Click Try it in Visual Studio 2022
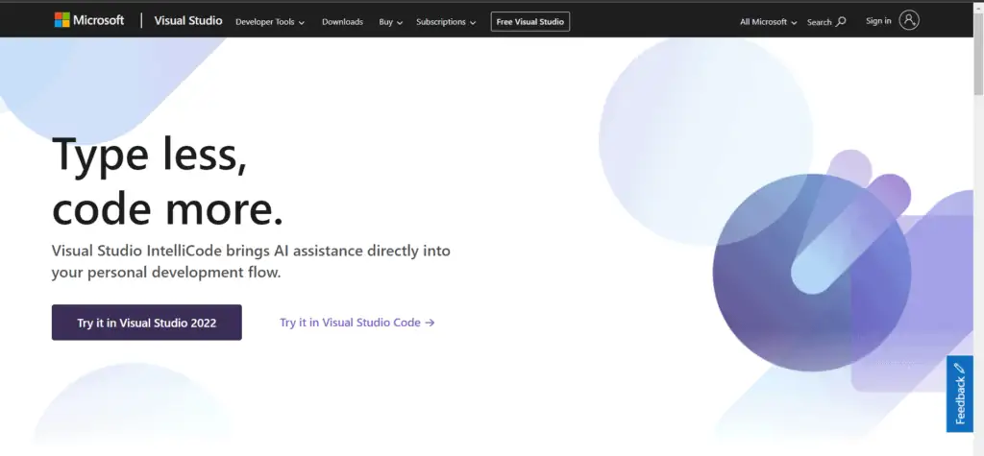 [146, 323]
